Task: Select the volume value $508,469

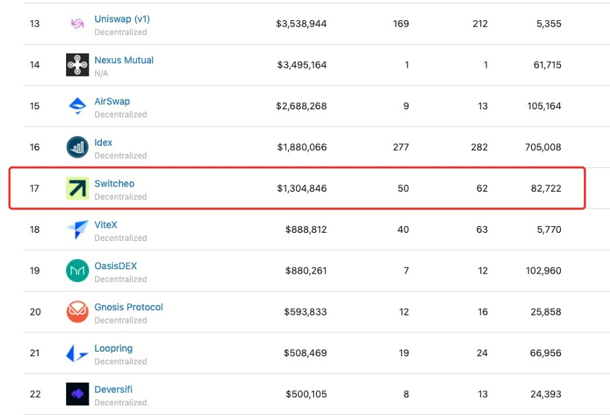Action: click(x=306, y=353)
